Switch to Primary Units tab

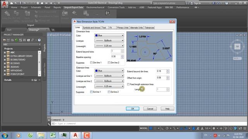pyautogui.click(x=122, y=28)
